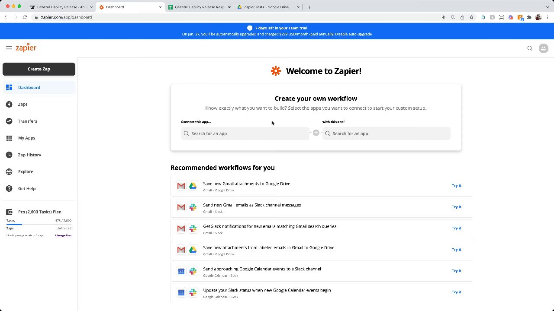Reload the page
Viewport: 554px width, 311px height.
coord(25,17)
